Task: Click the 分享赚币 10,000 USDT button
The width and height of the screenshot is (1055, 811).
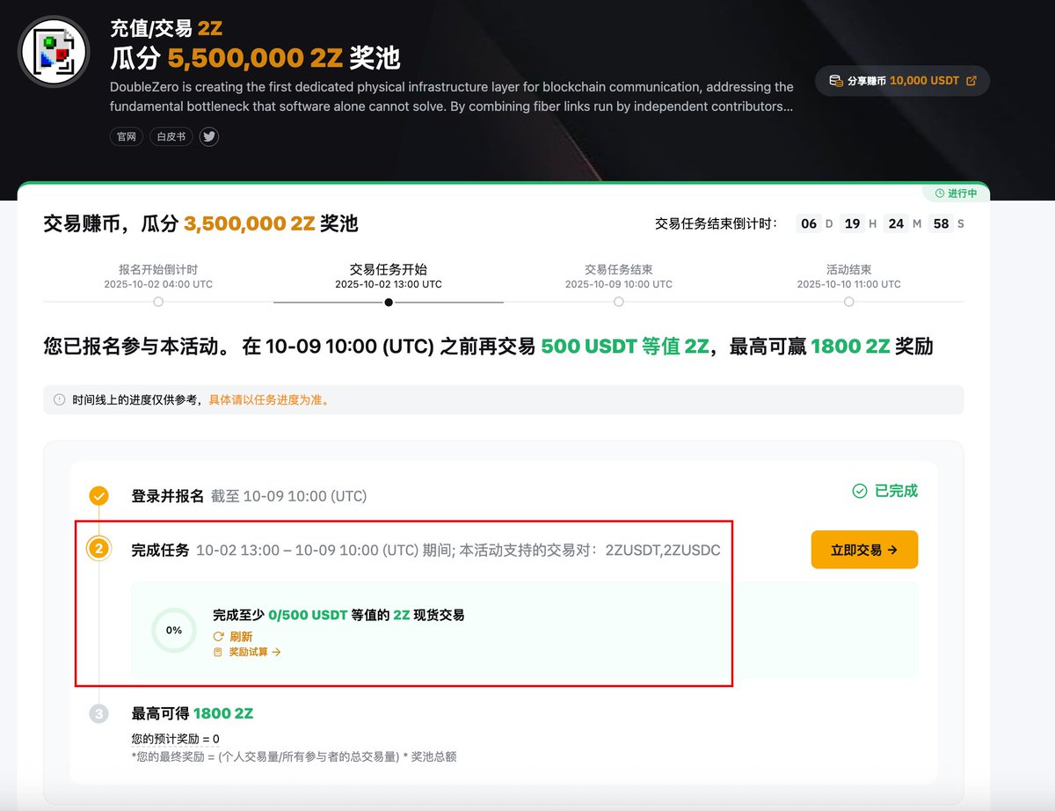Action: tap(902, 81)
